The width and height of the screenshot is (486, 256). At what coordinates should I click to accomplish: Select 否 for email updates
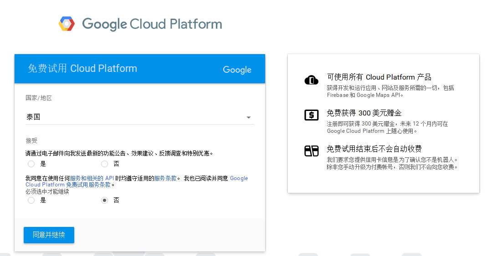click(104, 164)
